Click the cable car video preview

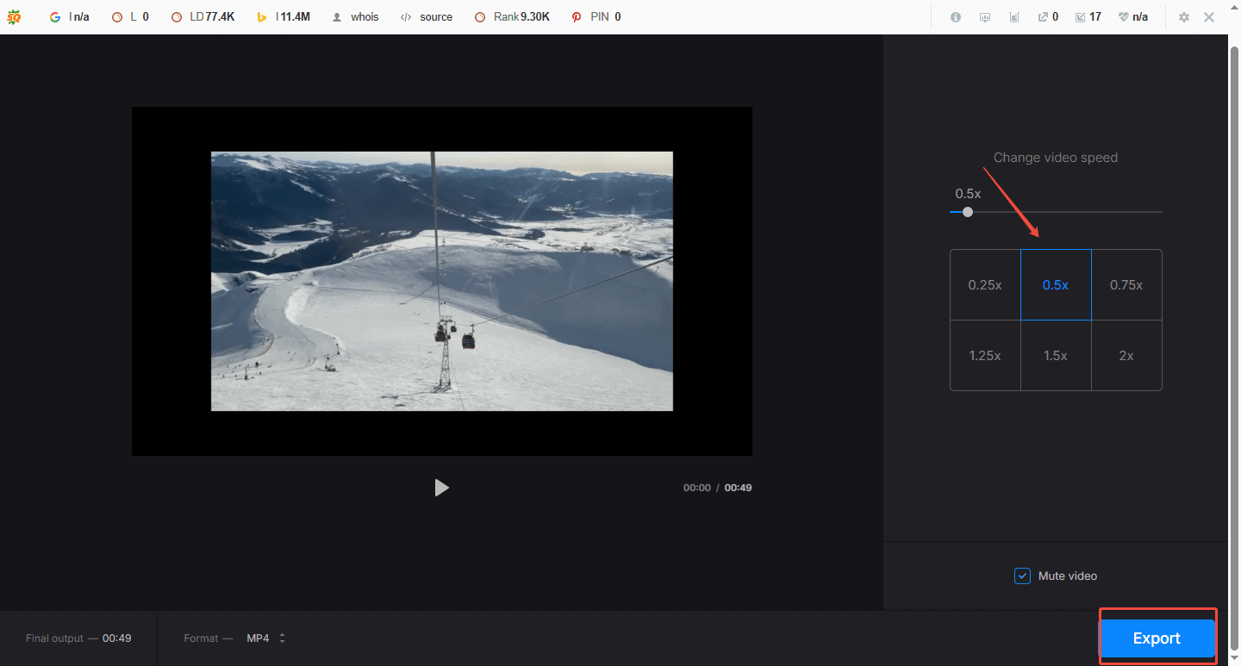coord(441,281)
